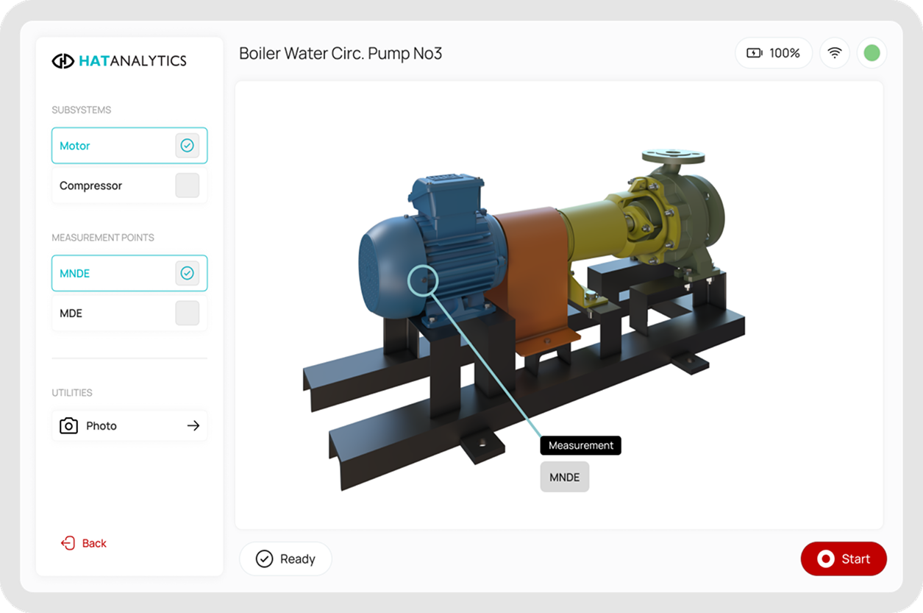Screen dimensions: 923x613
Task: Open Photo utility via the arrow icon
Action: click(193, 425)
